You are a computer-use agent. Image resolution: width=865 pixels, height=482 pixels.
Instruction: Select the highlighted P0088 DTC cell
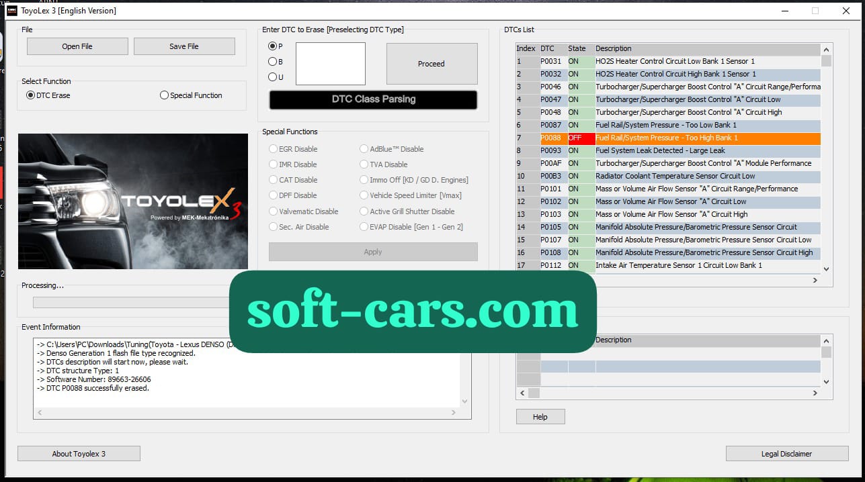(x=554, y=138)
